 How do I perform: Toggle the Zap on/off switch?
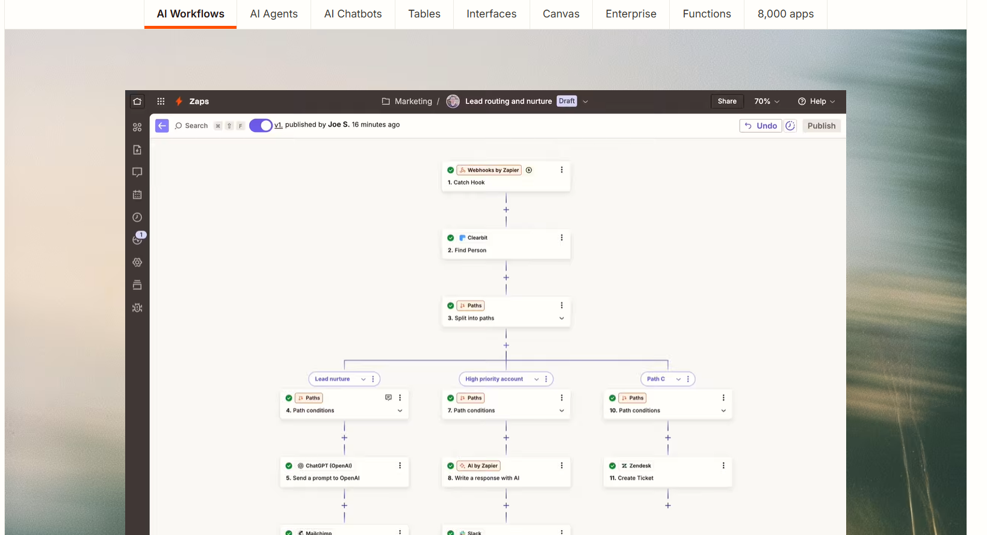tap(261, 126)
